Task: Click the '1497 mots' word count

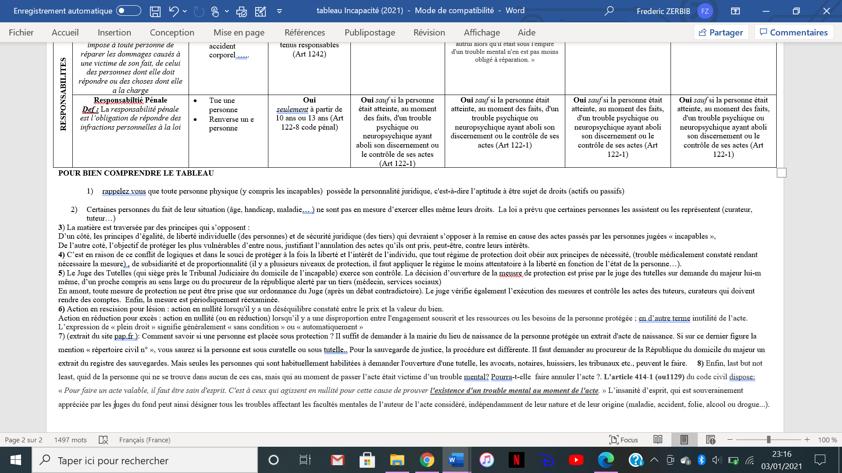Action: coord(71,440)
